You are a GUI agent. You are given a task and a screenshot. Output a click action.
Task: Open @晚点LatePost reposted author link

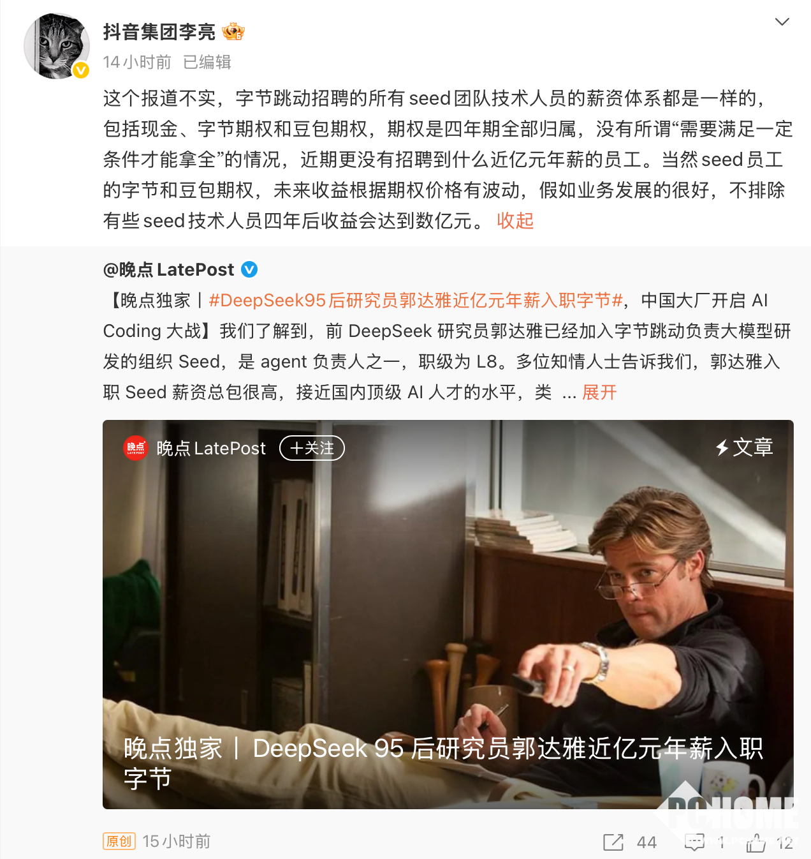[169, 270]
